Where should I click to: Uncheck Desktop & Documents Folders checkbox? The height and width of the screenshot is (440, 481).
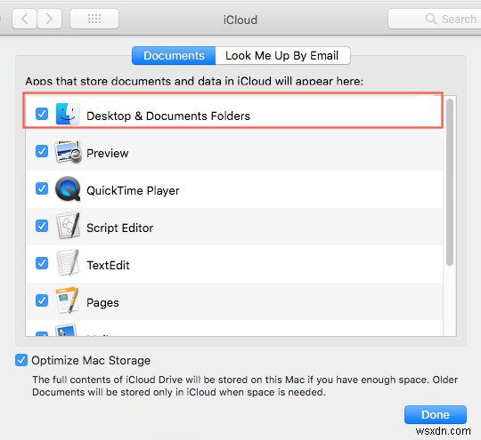click(42, 114)
